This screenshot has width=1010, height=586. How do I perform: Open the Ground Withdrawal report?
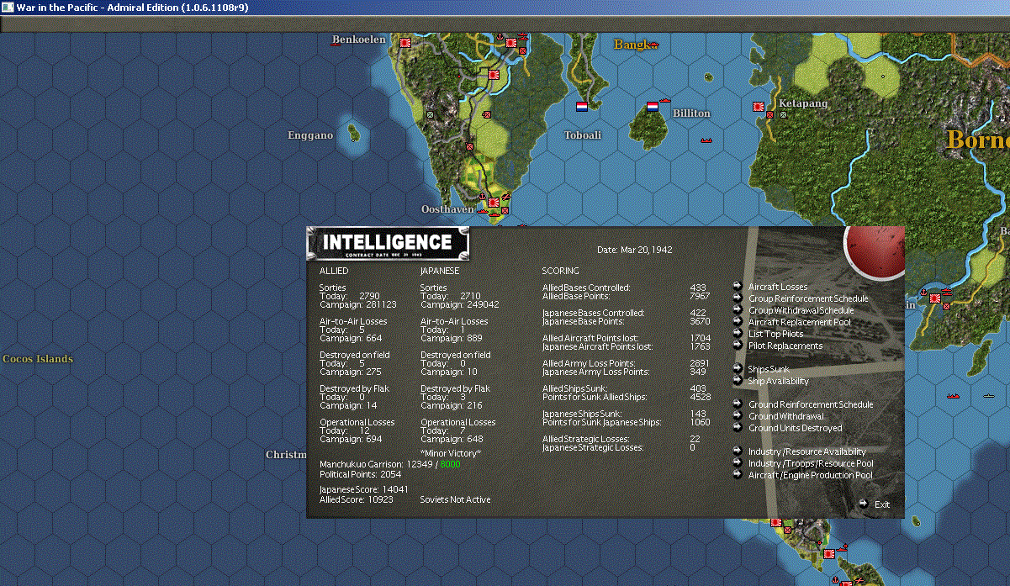(x=786, y=416)
